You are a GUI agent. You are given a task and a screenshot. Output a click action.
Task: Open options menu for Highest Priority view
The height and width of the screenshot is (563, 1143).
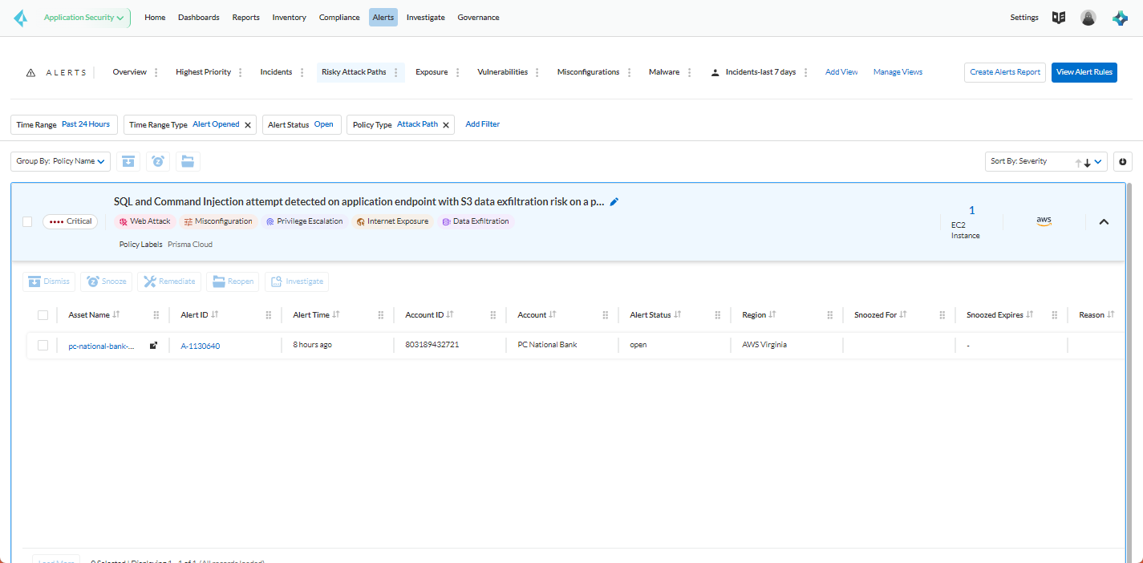[x=241, y=72]
